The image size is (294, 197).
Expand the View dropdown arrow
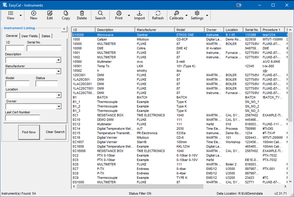pyautogui.click(x=21, y=15)
